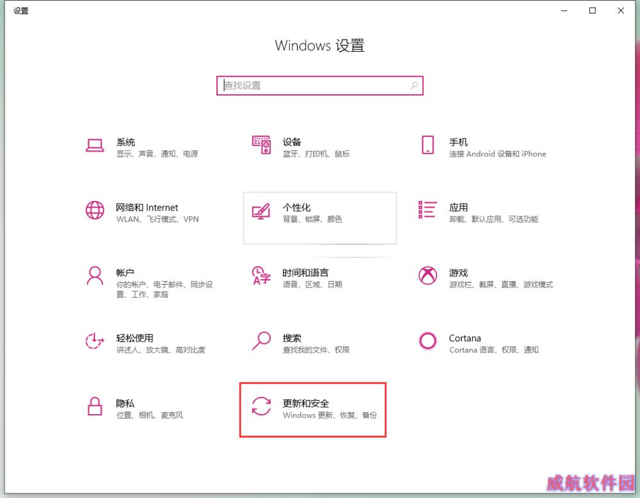The height and width of the screenshot is (498, 640).
Task: Click description 游戏栏、截屏、直播、游戏模式
Action: click(501, 284)
